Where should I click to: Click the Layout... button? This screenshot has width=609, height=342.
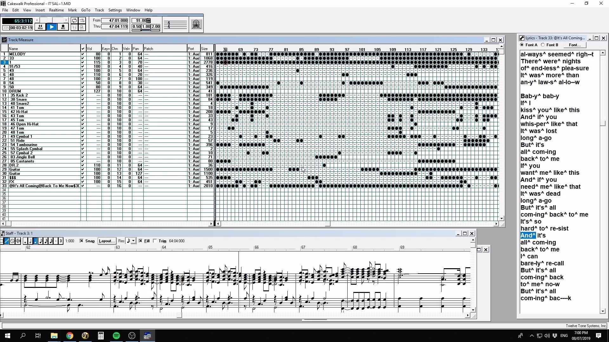tap(107, 241)
